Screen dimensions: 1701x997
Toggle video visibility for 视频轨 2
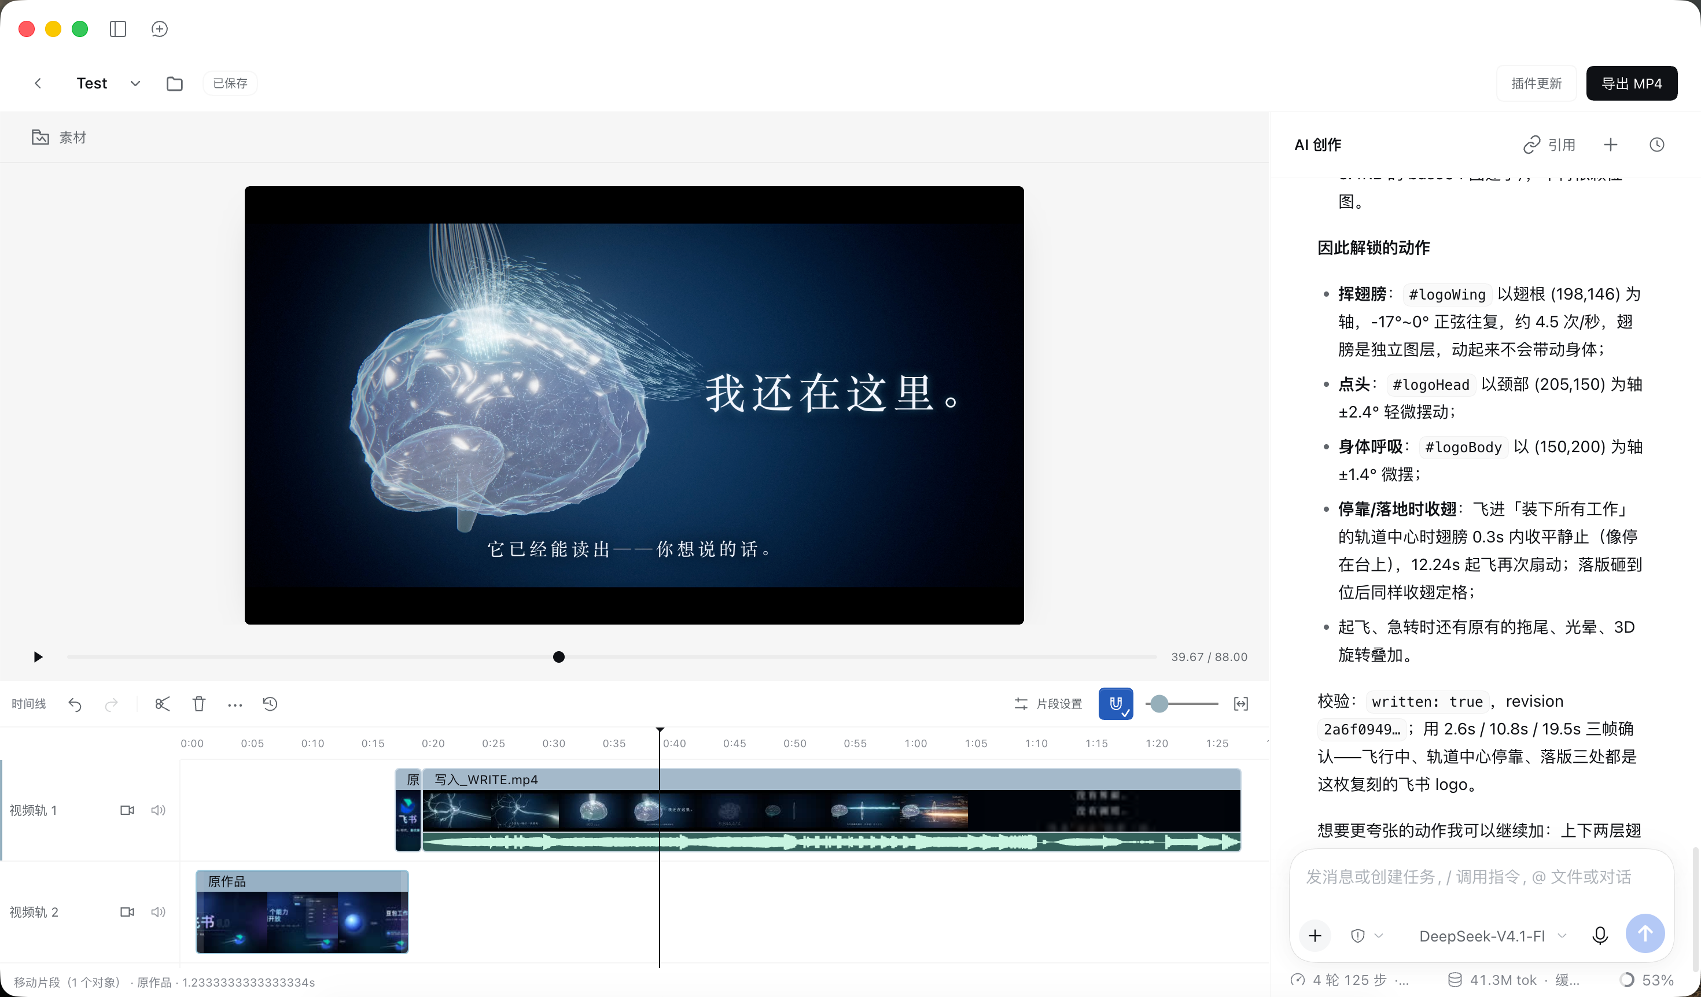tap(127, 912)
